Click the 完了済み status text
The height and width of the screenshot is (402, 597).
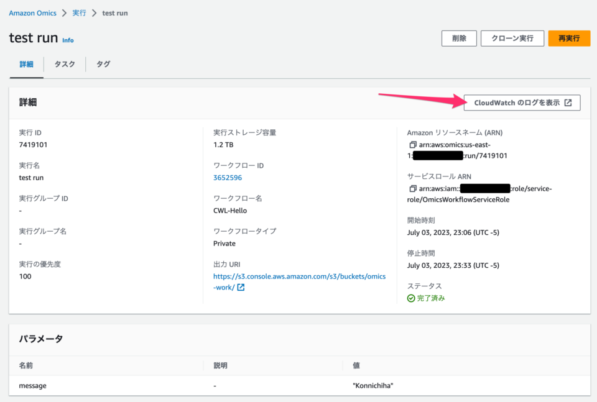431,298
